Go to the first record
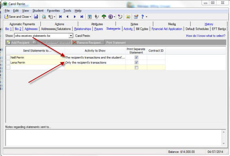The width and height of the screenshot is (230, 156). (60, 17)
